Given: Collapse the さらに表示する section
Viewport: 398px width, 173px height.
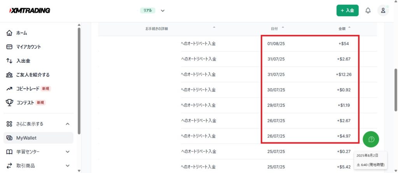Looking at the screenshot, I should [67, 124].
